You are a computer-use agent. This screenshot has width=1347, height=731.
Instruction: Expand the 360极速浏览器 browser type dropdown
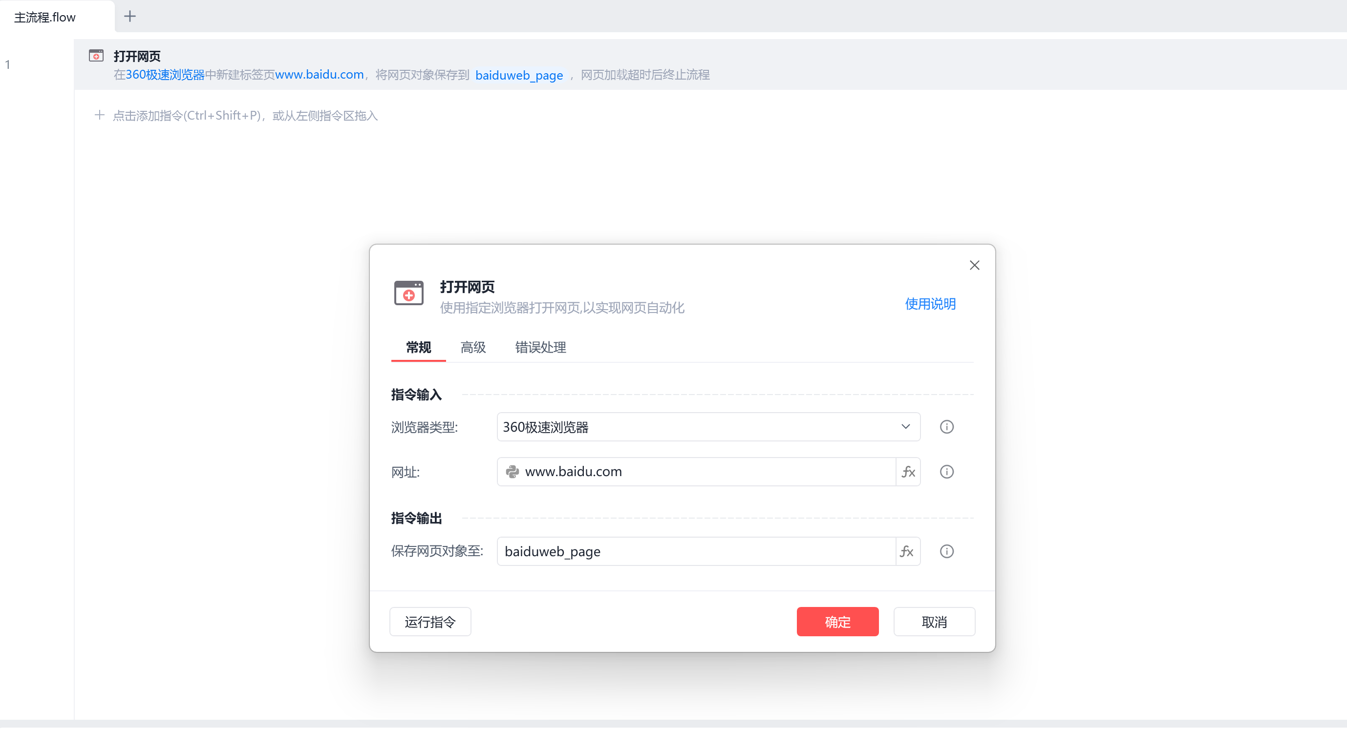click(708, 428)
